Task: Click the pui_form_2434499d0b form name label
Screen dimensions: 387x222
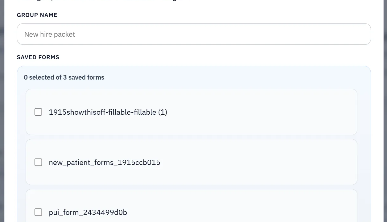Action: pos(88,212)
